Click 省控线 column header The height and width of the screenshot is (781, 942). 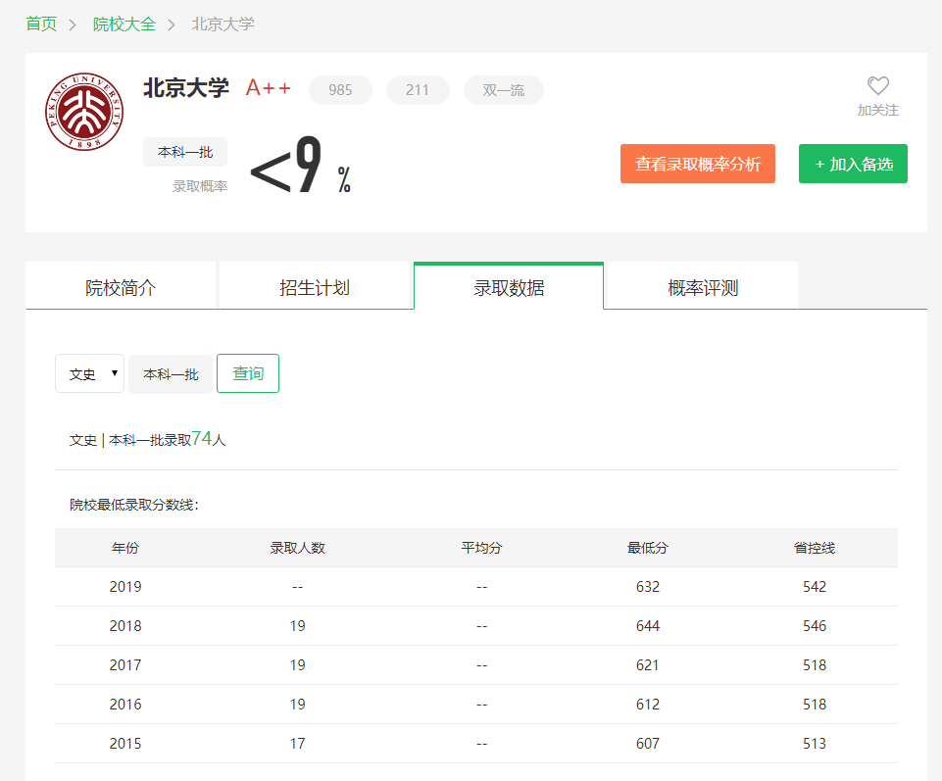pyautogui.click(x=815, y=548)
